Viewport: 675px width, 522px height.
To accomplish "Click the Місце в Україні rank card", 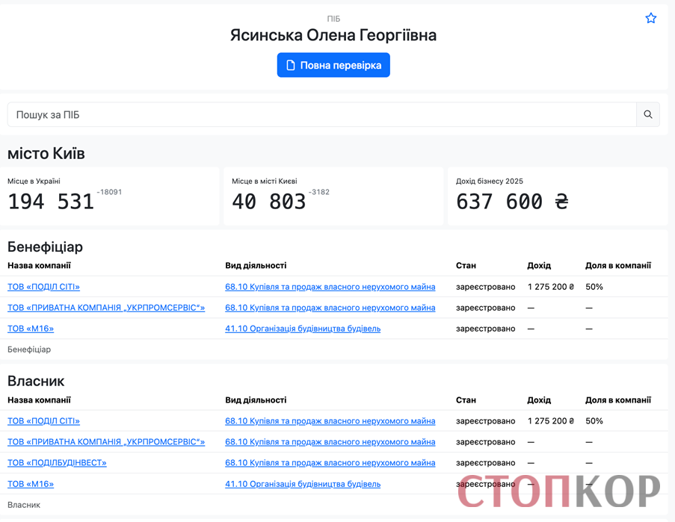I will (109, 196).
